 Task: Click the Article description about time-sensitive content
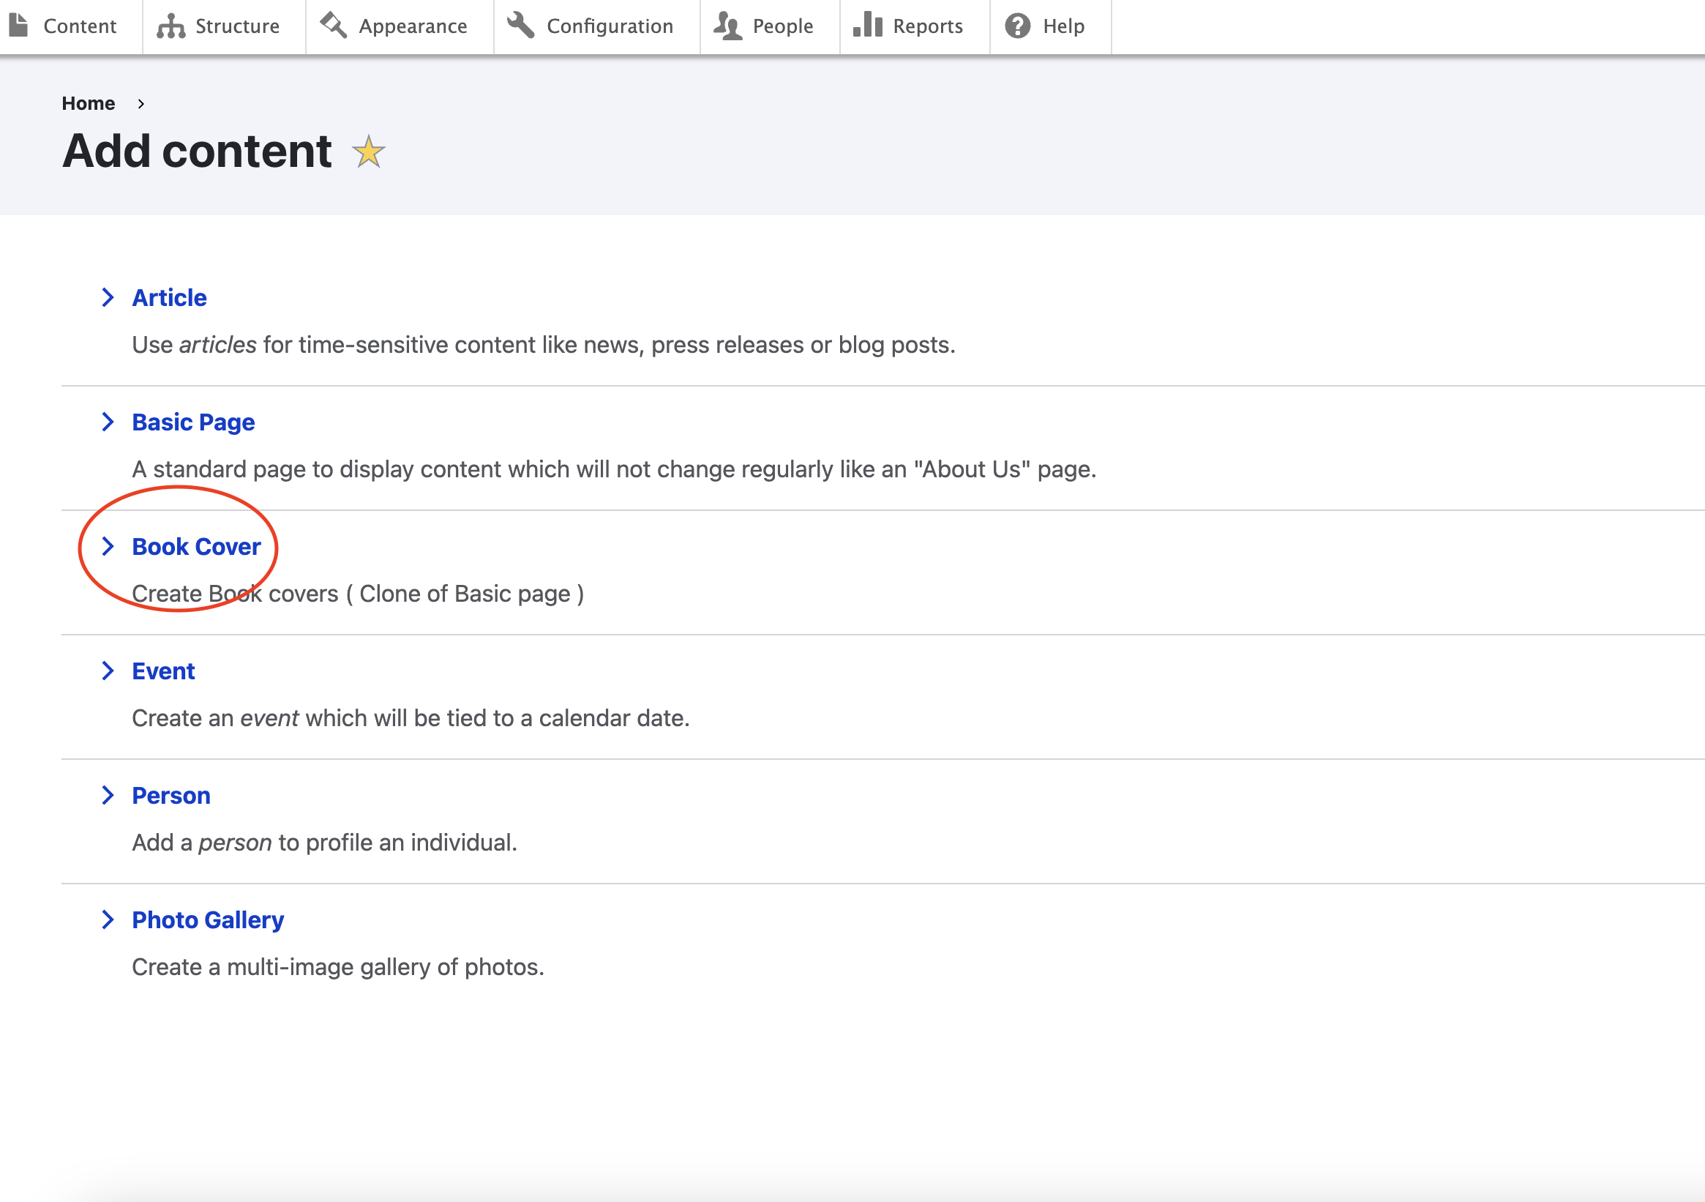pyautogui.click(x=544, y=346)
